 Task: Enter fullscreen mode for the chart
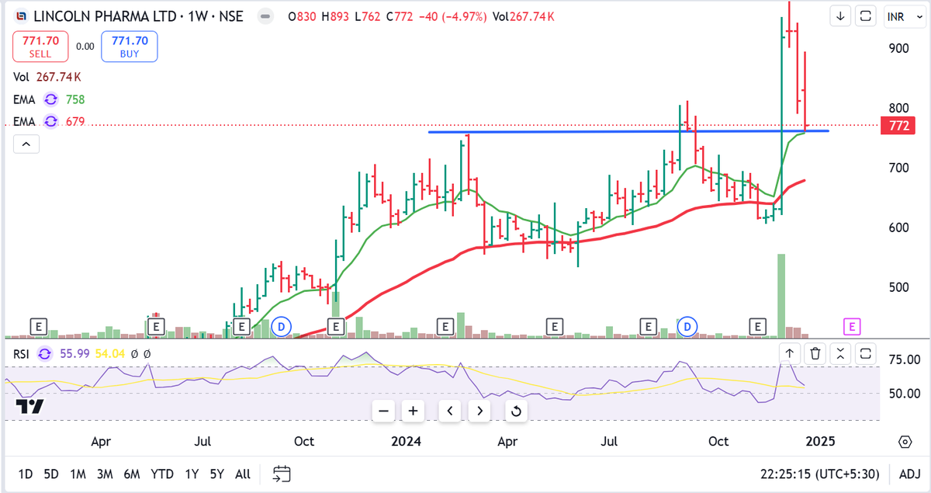point(865,16)
